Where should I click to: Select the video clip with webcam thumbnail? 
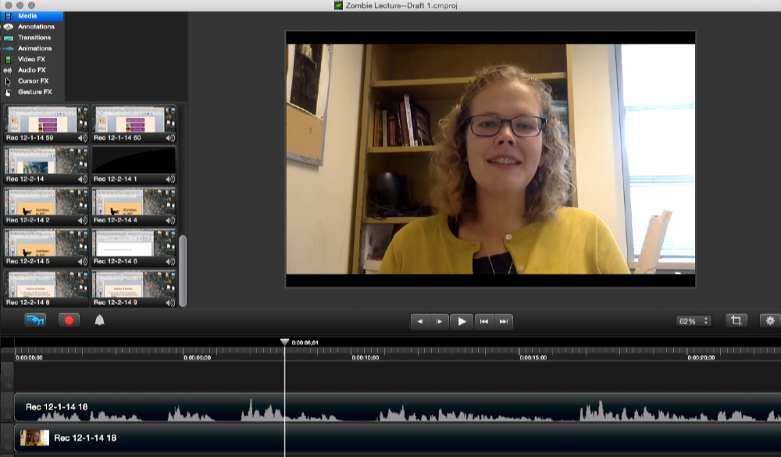click(398, 438)
